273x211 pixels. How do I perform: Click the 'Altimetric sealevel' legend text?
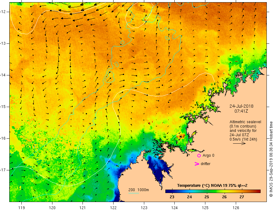245,122
